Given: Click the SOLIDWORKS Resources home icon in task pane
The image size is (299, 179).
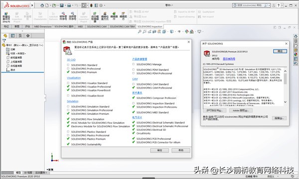Looking at the screenshot, I should point(296,36).
